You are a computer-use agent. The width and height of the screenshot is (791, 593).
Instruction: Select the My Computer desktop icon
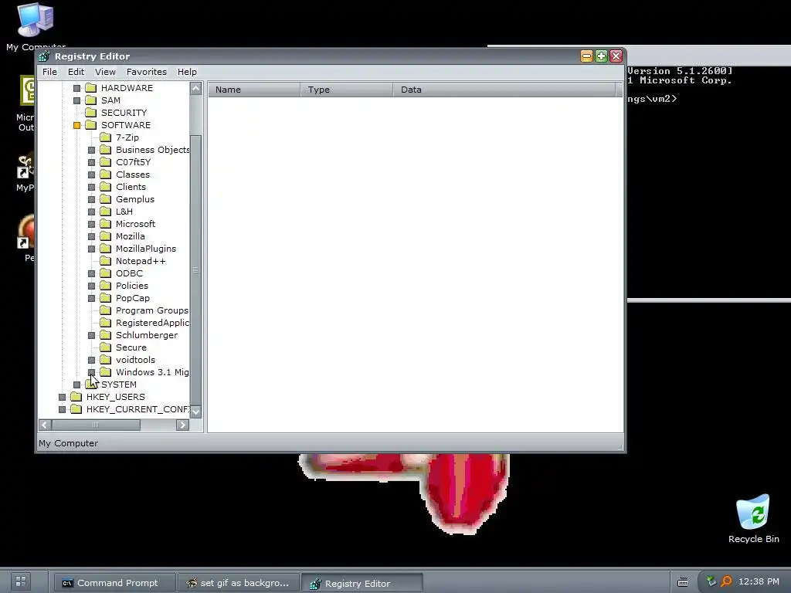click(36, 26)
